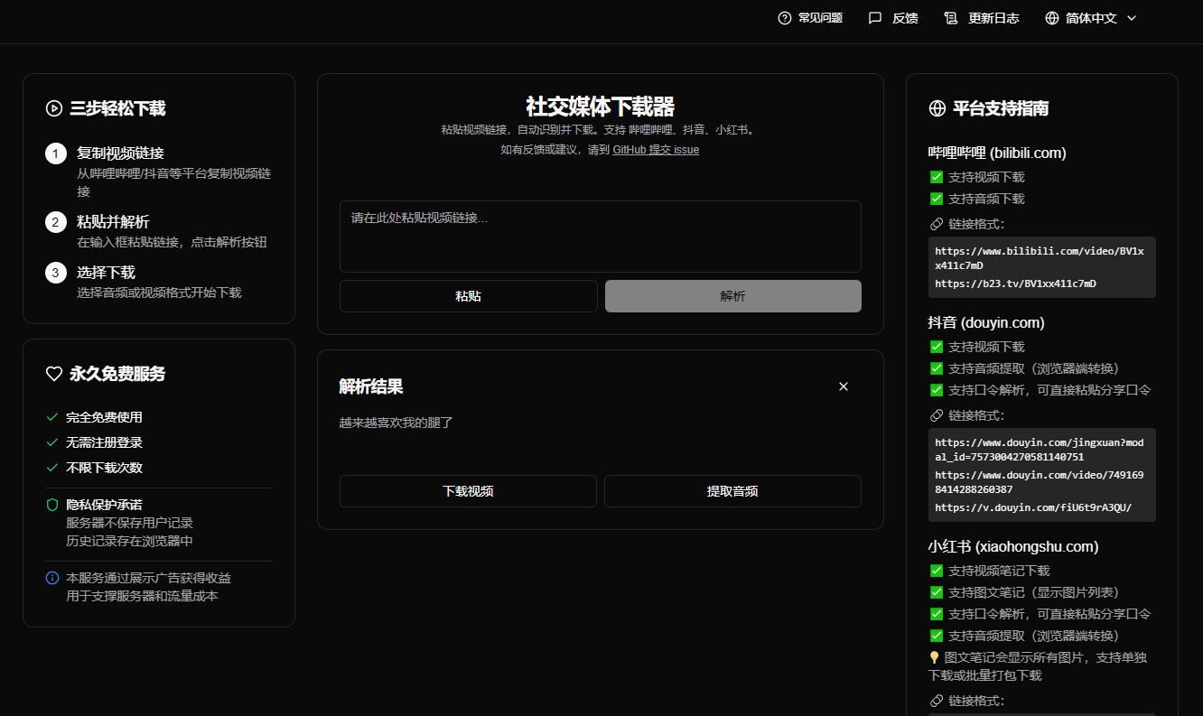Click the heart icon beside 永久免费服务
Image resolution: width=1203 pixels, height=716 pixels.
pos(53,374)
